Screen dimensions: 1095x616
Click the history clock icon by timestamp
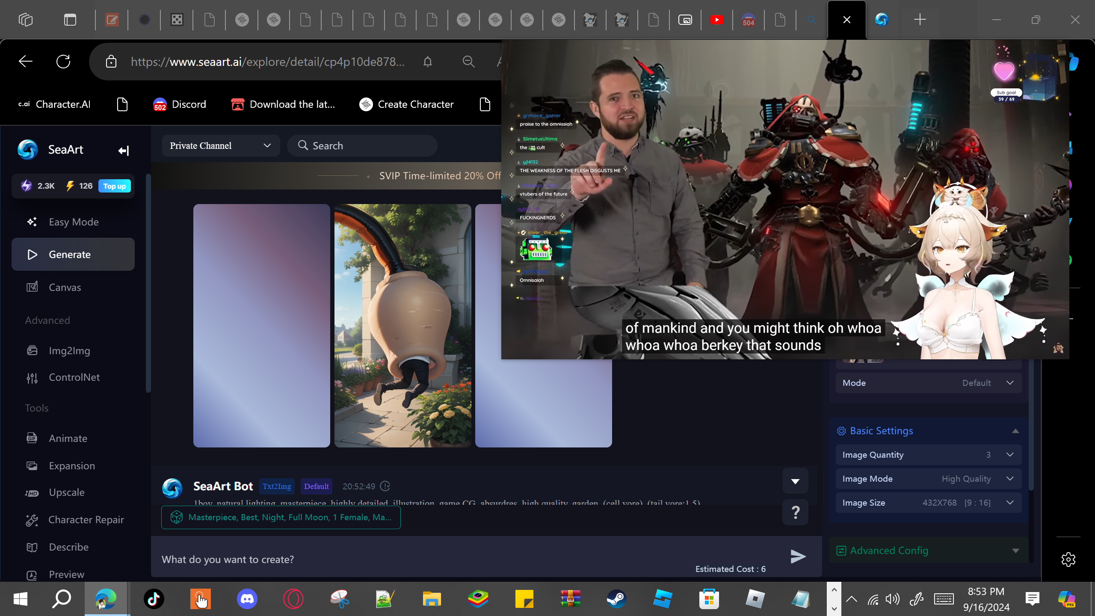tap(385, 486)
